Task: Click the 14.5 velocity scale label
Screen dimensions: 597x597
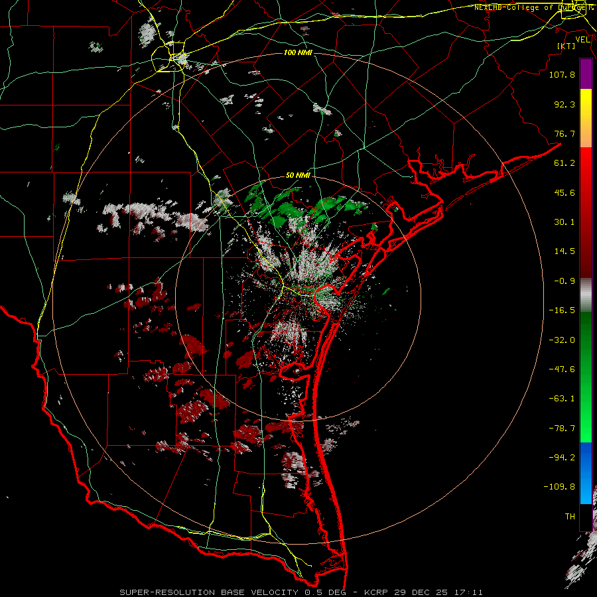Action: point(564,251)
